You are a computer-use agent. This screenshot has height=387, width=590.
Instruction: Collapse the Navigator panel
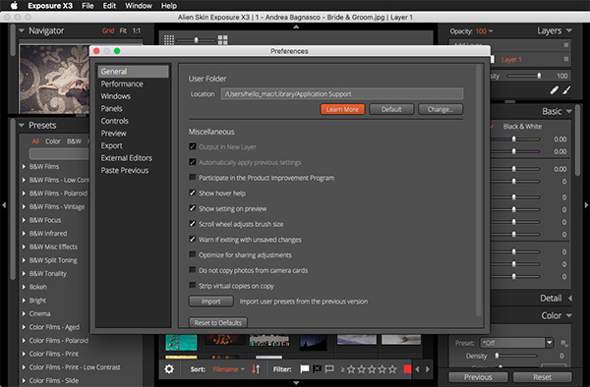pos(22,30)
